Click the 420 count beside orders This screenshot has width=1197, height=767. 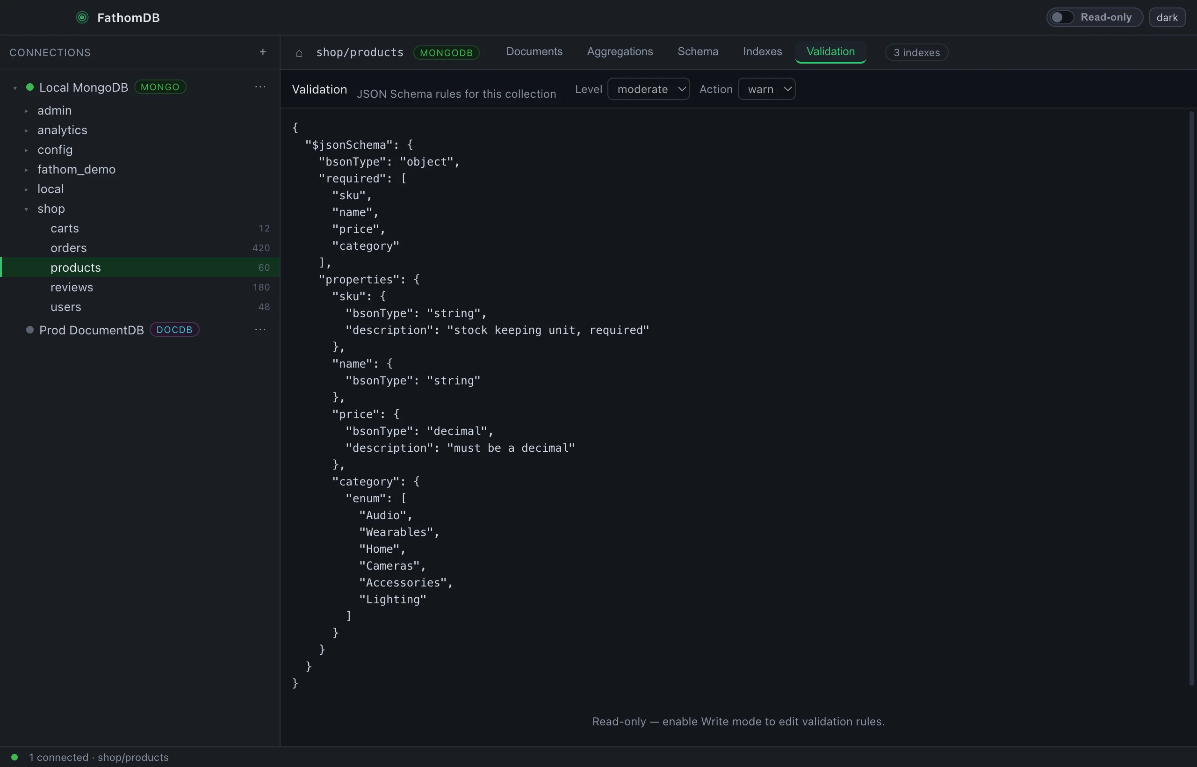tap(261, 248)
